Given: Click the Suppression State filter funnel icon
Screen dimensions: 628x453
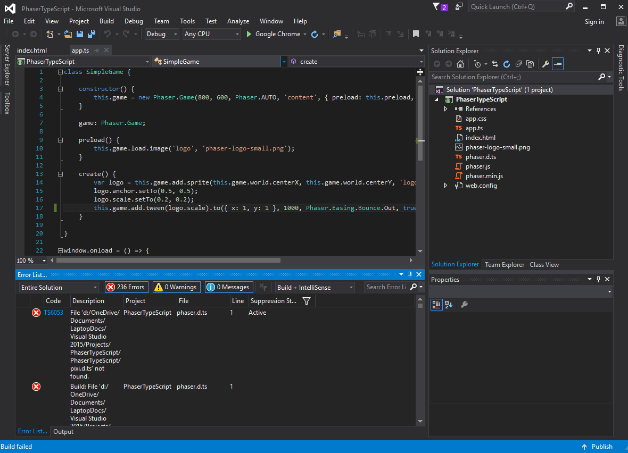Looking at the screenshot, I should pos(307,301).
